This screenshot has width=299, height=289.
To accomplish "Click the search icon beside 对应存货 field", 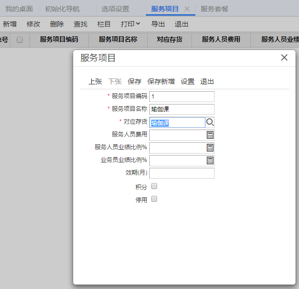I will (210, 123).
